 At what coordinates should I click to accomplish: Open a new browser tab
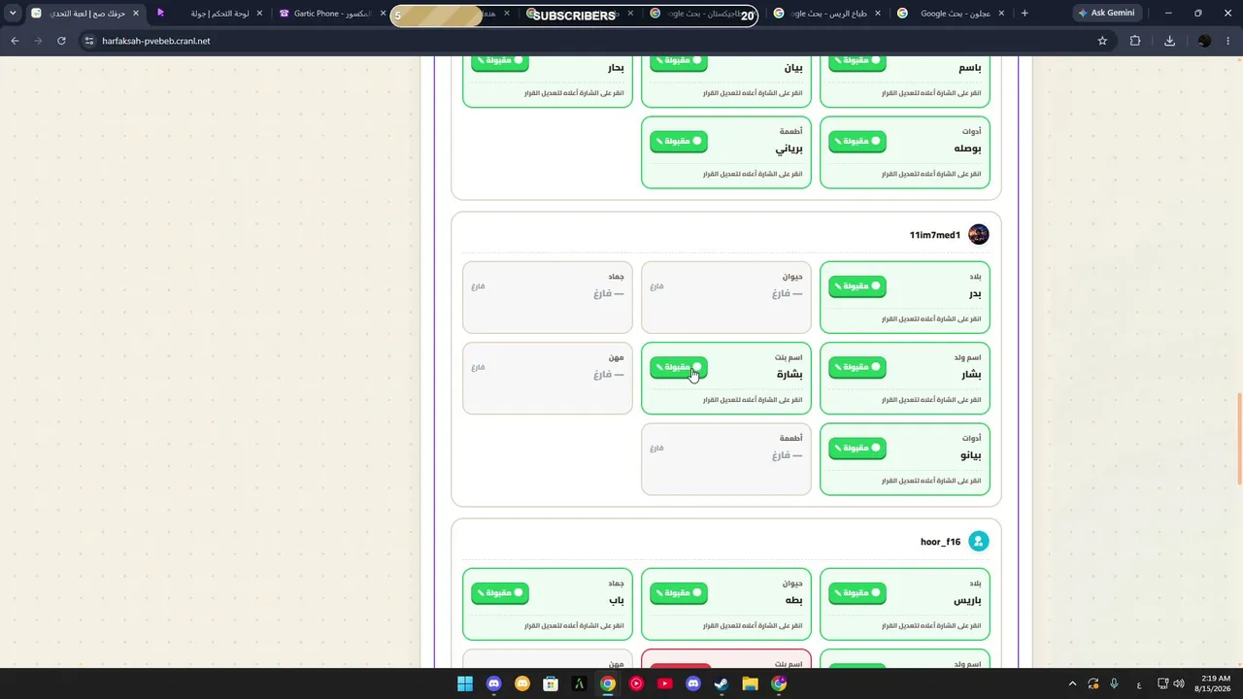tap(1025, 14)
